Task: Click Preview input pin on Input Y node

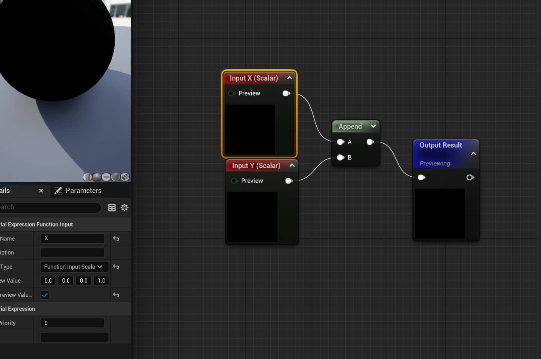Action: tap(234, 181)
